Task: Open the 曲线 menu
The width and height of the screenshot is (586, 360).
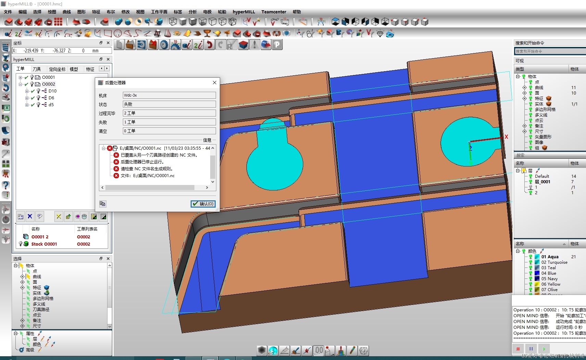Action: point(67,12)
